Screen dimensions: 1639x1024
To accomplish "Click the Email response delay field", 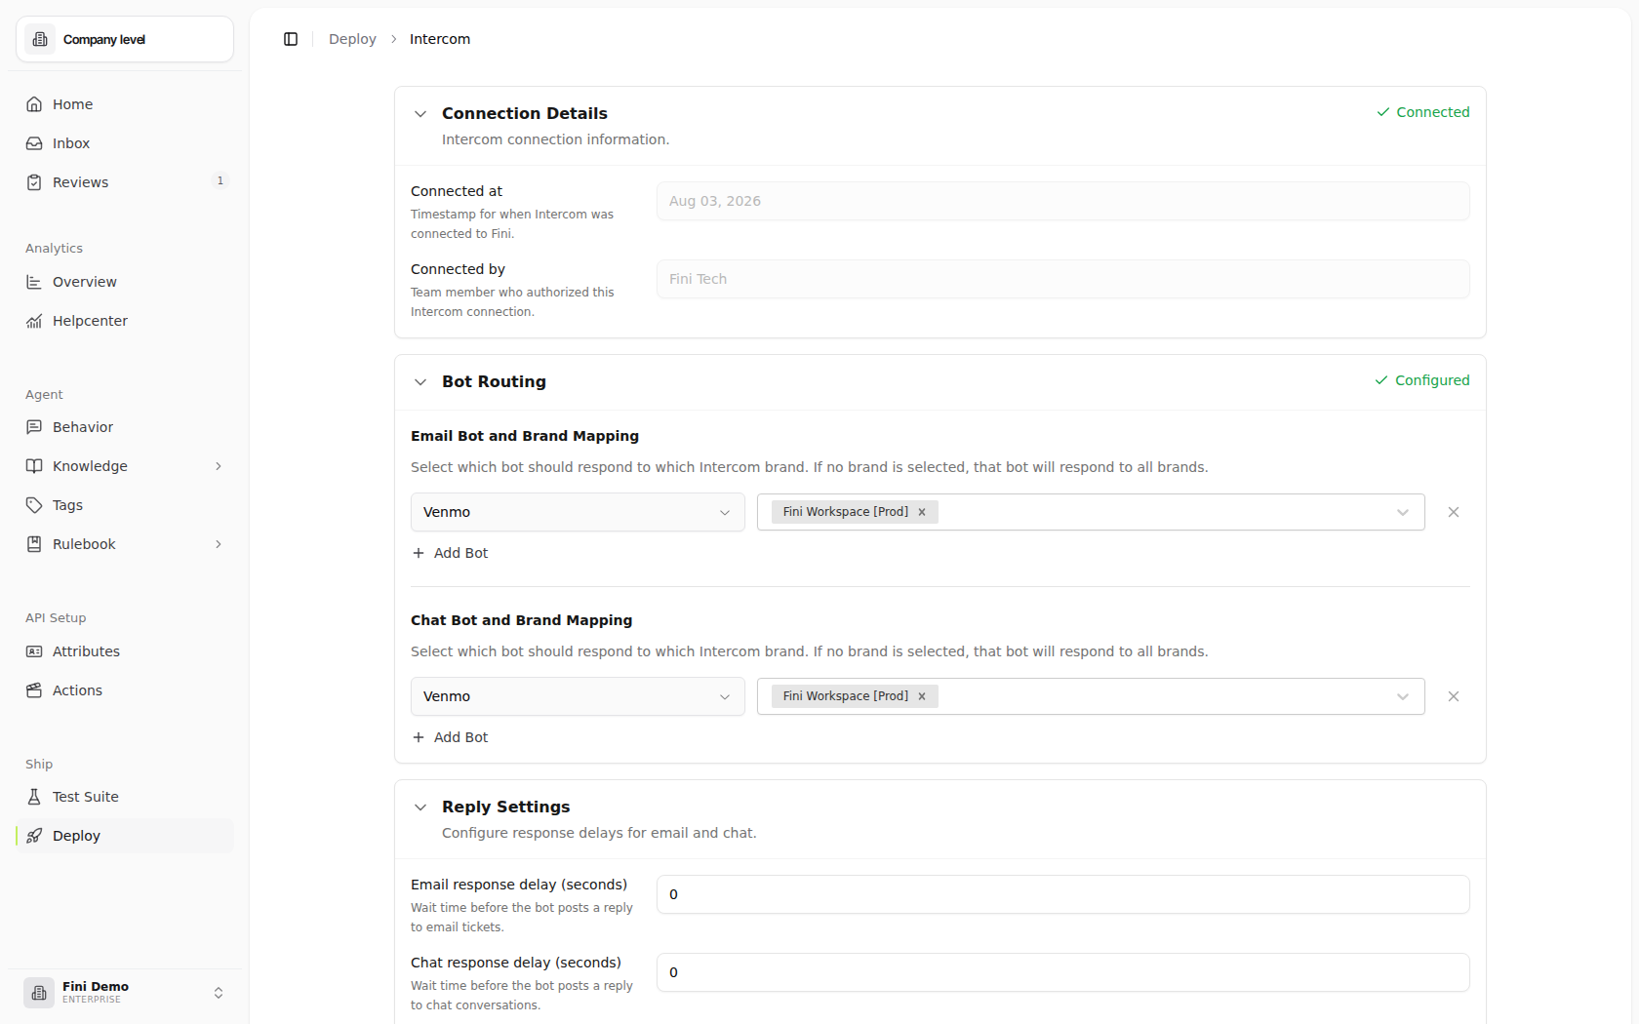I will click(1063, 894).
